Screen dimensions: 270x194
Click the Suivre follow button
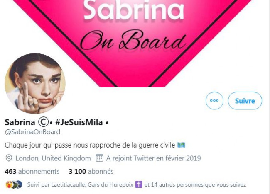coord(245,101)
